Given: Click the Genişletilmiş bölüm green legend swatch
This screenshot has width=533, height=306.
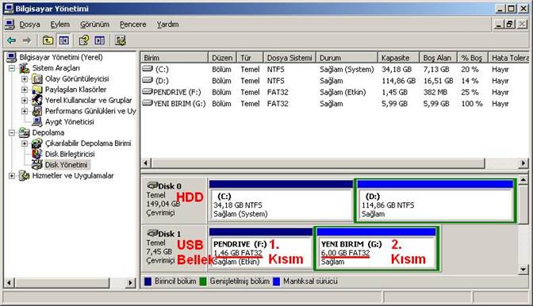Looking at the screenshot, I should coord(203,281).
